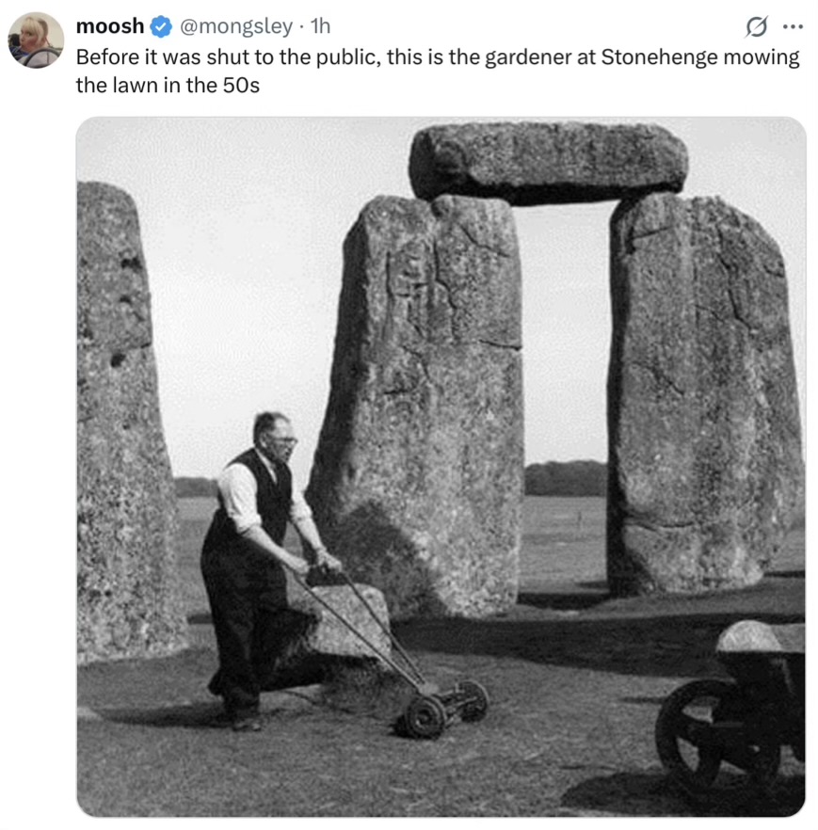
Task: Click the blue verified badge
Action: click(161, 26)
